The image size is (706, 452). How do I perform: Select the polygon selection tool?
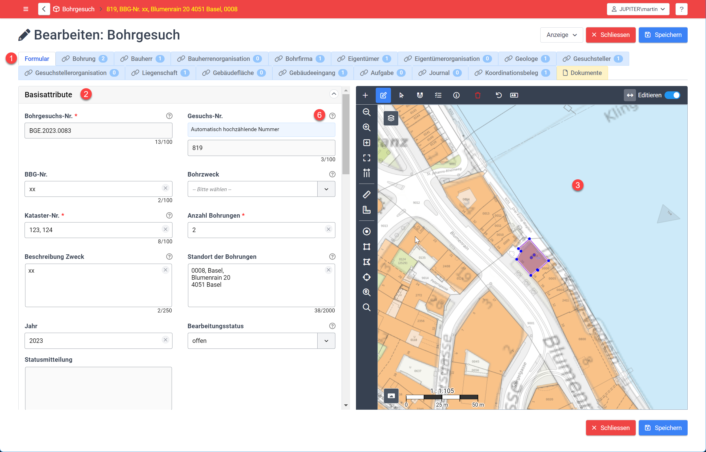coord(366,262)
